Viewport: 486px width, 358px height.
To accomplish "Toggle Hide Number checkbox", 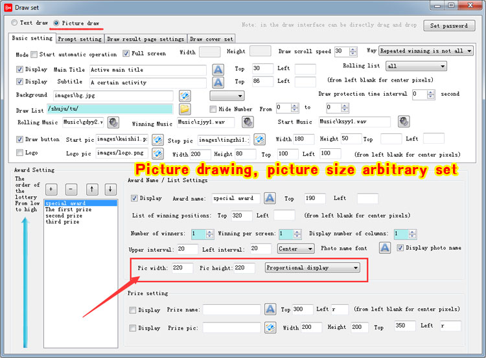I will 213,109.
